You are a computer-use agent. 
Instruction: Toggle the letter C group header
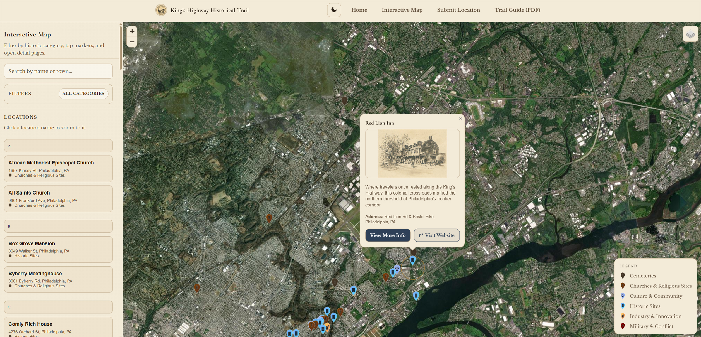(x=58, y=307)
